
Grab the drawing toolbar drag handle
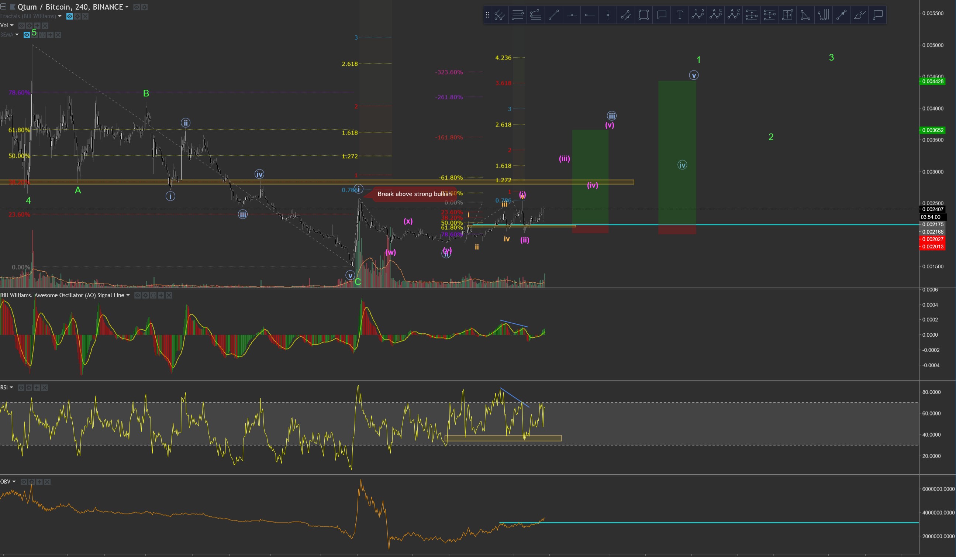487,15
